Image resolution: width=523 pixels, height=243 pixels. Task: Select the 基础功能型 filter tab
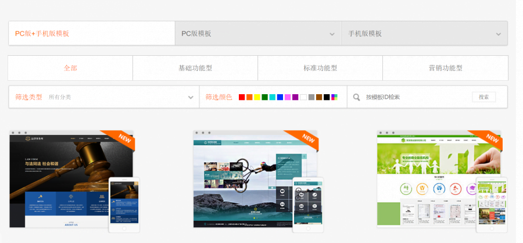point(195,68)
